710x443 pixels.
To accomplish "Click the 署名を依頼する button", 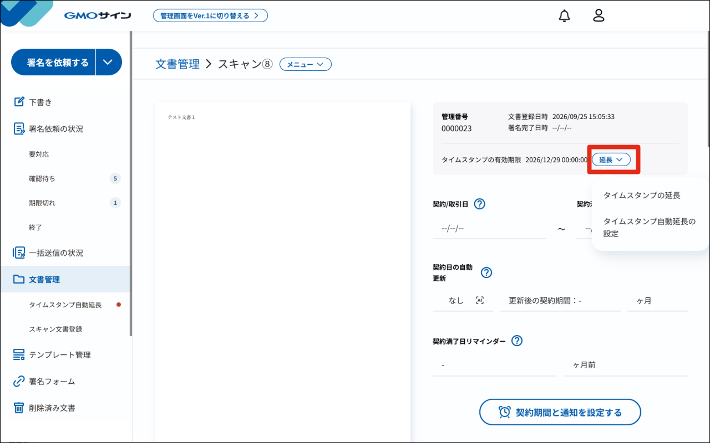I will [x=53, y=62].
